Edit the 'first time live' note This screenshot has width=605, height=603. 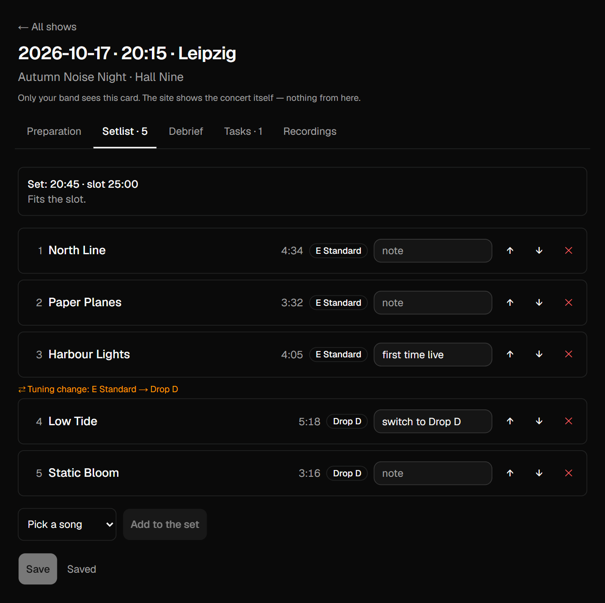[x=433, y=355]
